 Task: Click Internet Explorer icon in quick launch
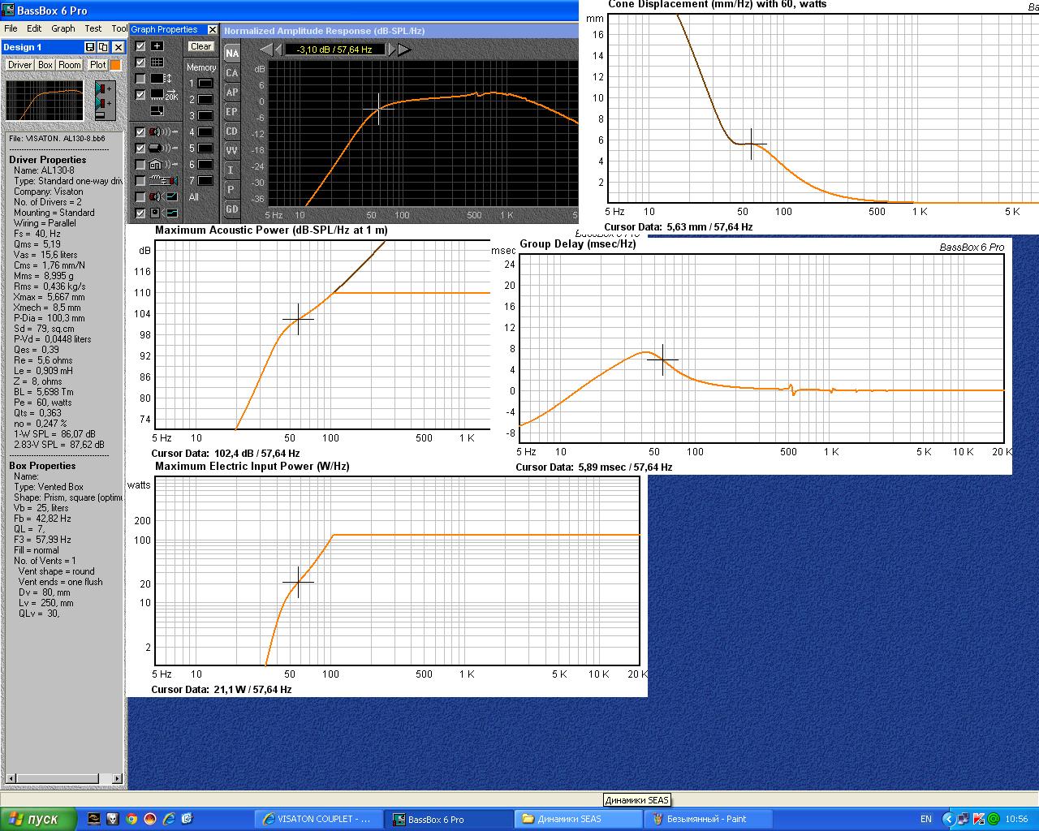pos(169,819)
